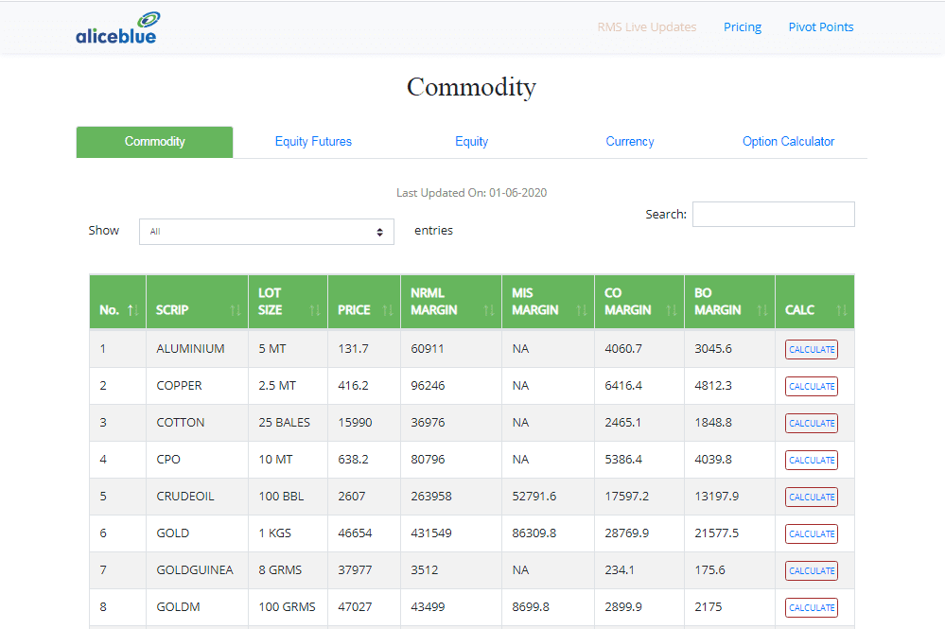
Task: Click the 234.1 CO margin value
Action: click(x=620, y=570)
